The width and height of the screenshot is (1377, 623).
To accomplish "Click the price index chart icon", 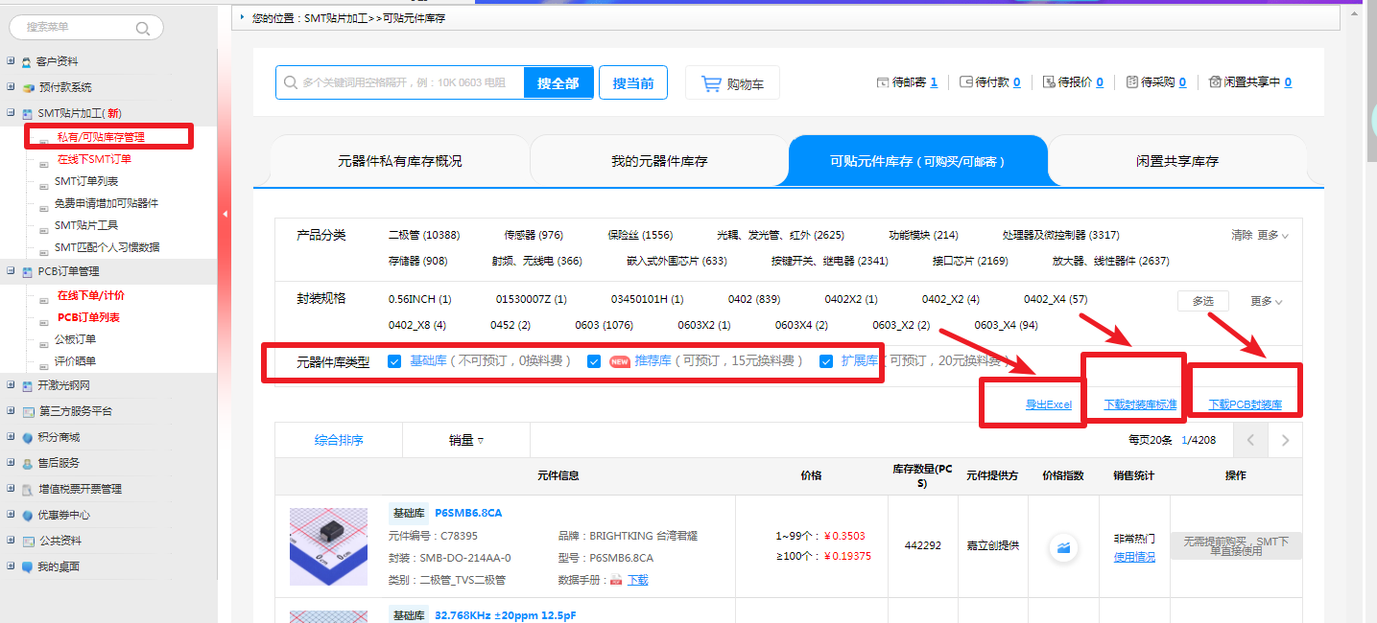I will tap(1062, 547).
